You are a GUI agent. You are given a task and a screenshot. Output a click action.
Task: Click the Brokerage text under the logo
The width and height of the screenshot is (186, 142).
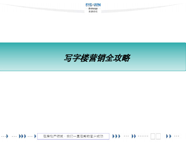pos(93,9)
